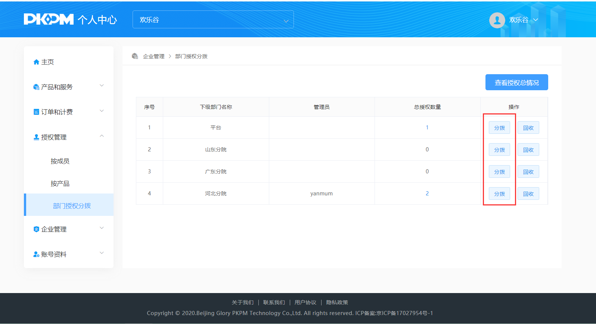This screenshot has height=324, width=596.
Task: Click the home icon beside 主页
Action: tap(36, 62)
